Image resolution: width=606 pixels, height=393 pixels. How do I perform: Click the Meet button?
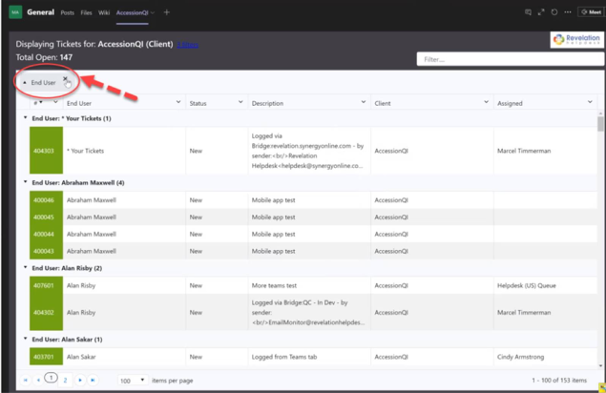point(591,12)
